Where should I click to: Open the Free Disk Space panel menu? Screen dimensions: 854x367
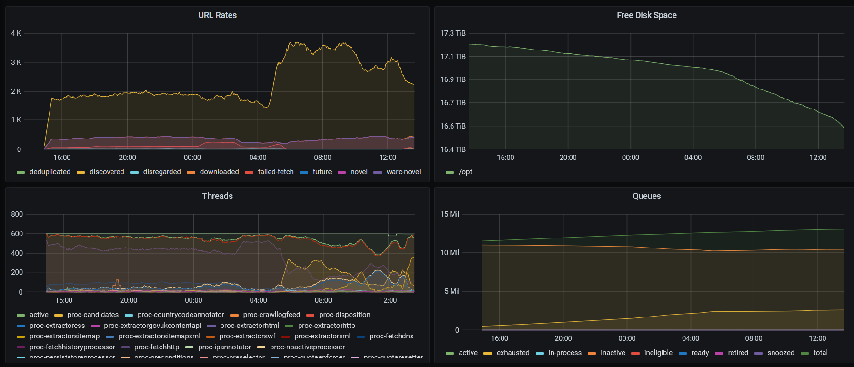(x=646, y=15)
